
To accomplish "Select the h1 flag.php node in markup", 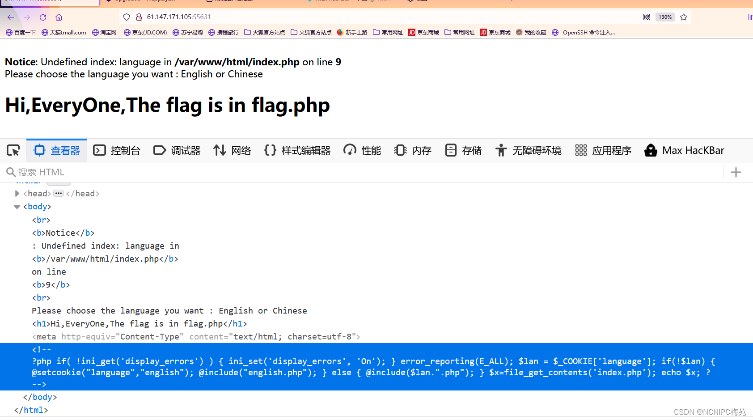I will (140, 324).
